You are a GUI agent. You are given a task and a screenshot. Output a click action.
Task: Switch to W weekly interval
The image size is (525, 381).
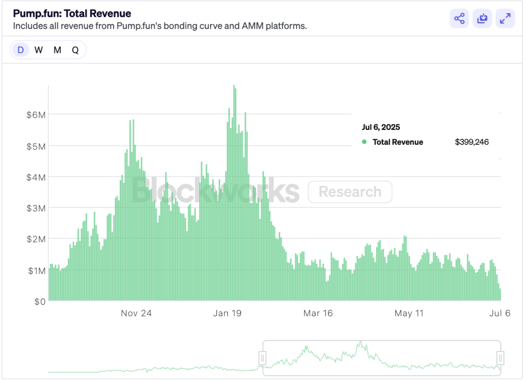click(38, 50)
